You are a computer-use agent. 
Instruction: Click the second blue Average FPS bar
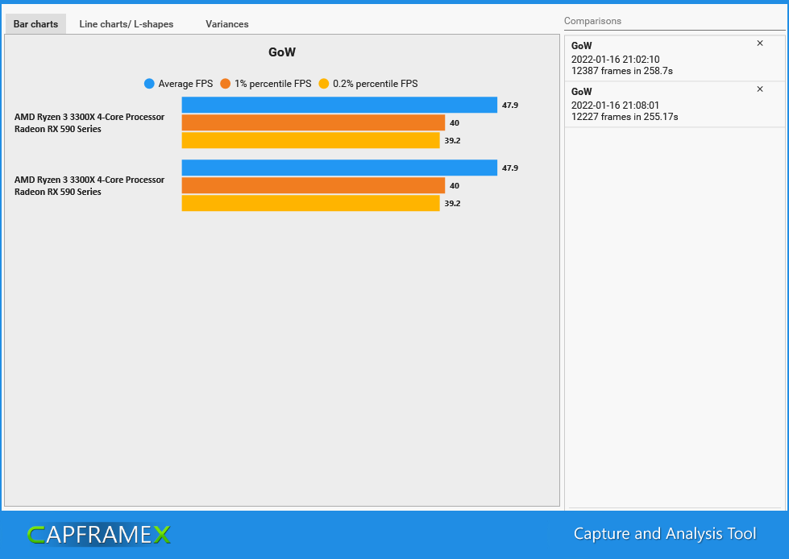point(339,168)
